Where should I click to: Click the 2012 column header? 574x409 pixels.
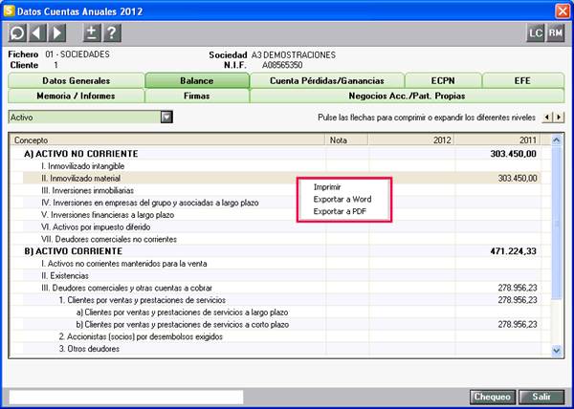pyautogui.click(x=411, y=140)
